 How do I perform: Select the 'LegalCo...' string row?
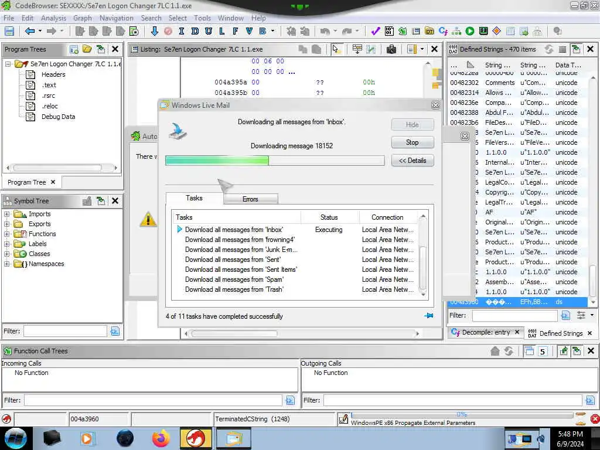(517, 183)
